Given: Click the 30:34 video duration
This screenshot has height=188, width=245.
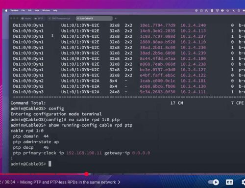Looking at the screenshot, I should [x=10, y=182].
